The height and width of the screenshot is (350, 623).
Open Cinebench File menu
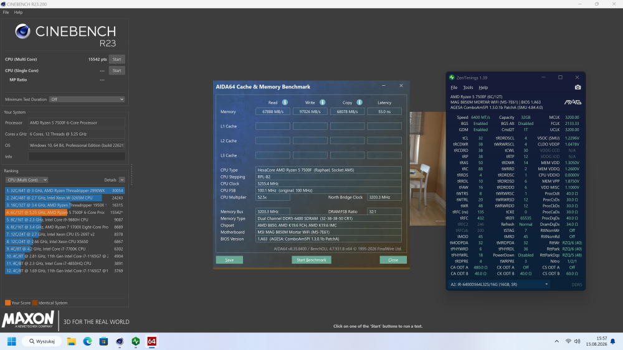6,12
